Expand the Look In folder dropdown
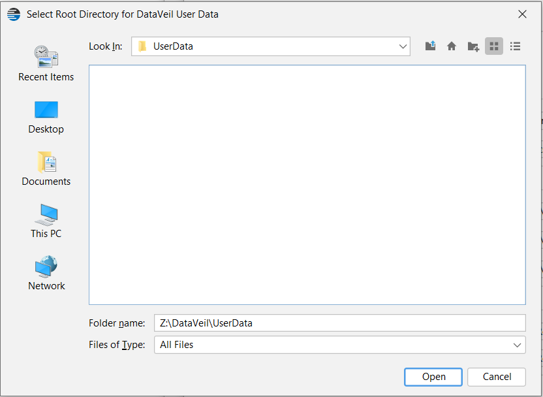543x397 pixels. click(x=403, y=46)
